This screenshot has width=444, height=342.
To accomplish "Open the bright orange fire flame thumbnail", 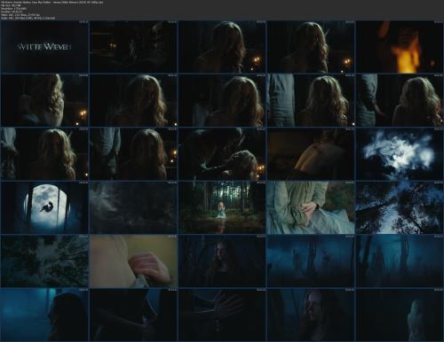I will pos(399,46).
